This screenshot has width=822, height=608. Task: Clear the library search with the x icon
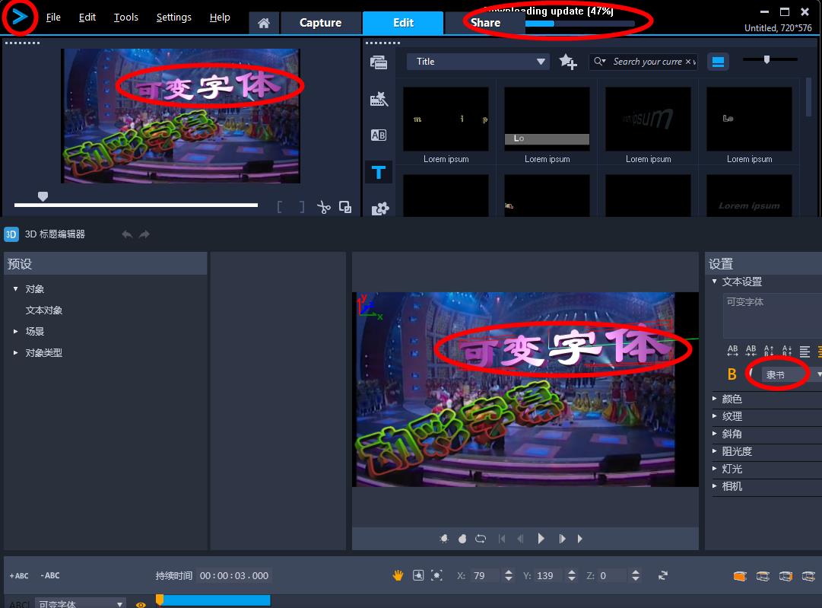(688, 62)
